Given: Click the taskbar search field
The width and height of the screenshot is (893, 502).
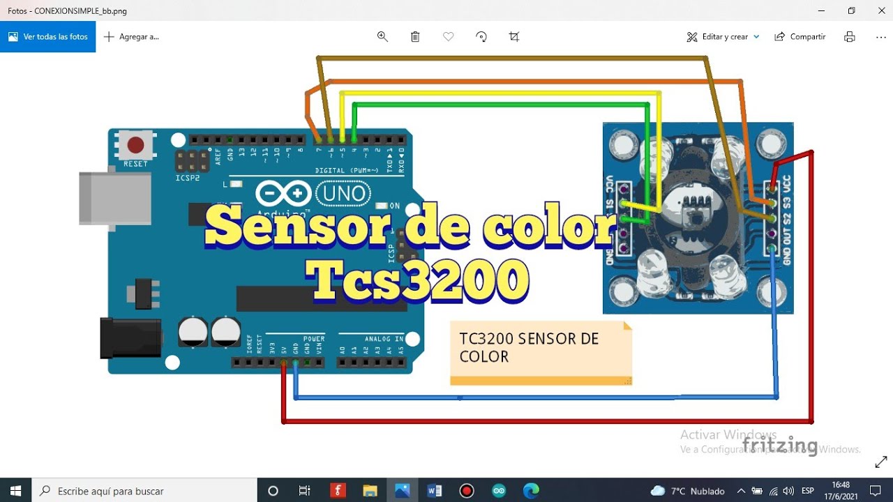Looking at the screenshot, I should (145, 491).
